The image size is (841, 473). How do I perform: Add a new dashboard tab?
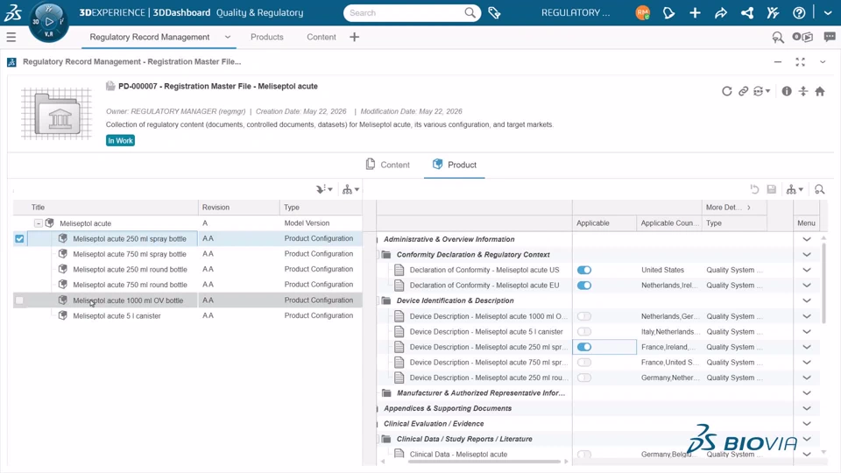coord(354,37)
